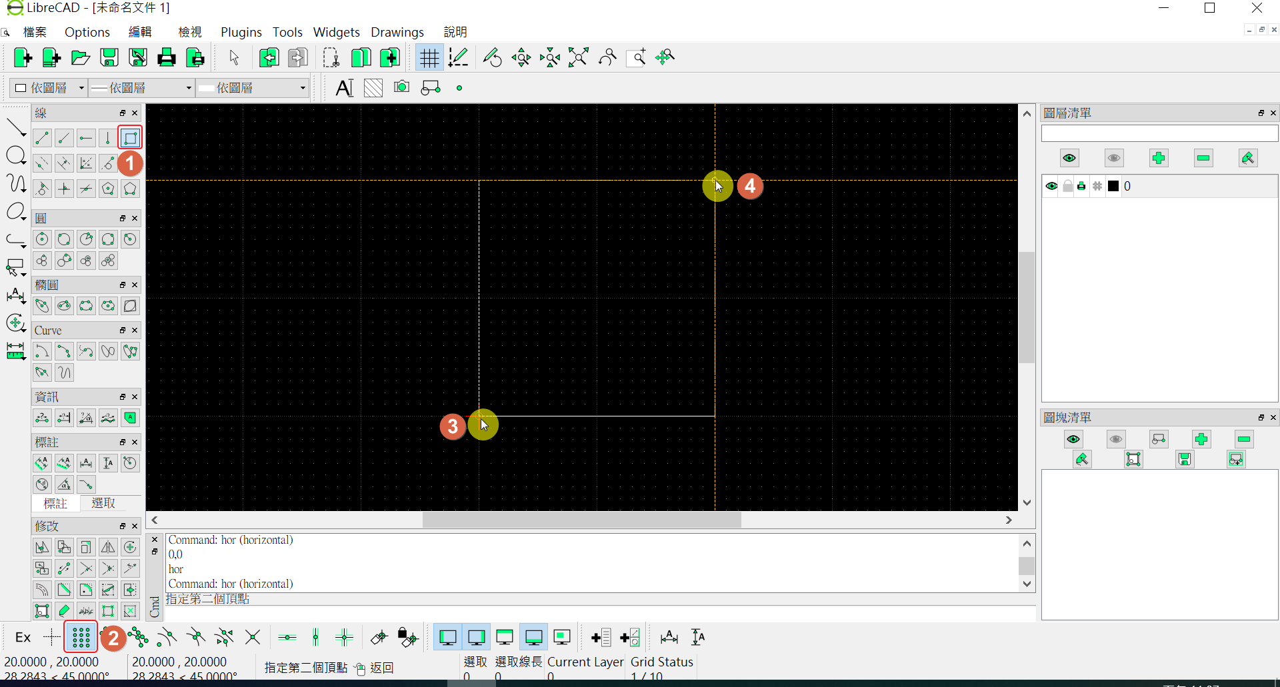Toggle snap to intersection

(253, 637)
